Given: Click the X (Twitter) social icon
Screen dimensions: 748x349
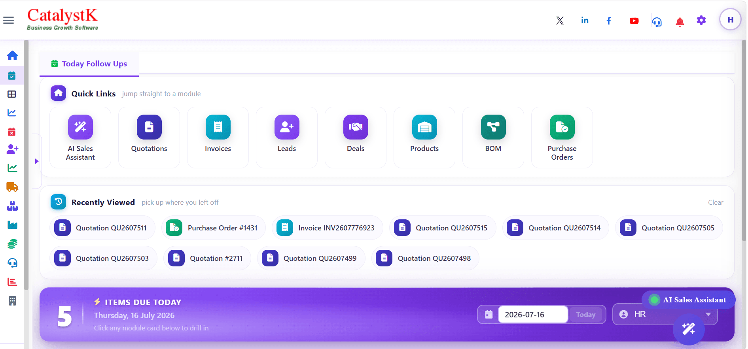Looking at the screenshot, I should coord(560,21).
